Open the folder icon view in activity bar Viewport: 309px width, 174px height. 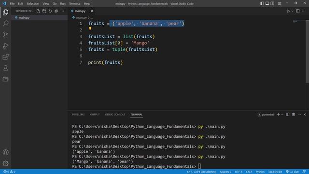click(x=5, y=79)
